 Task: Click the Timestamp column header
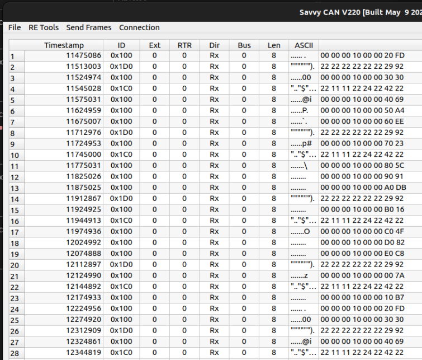pos(64,45)
